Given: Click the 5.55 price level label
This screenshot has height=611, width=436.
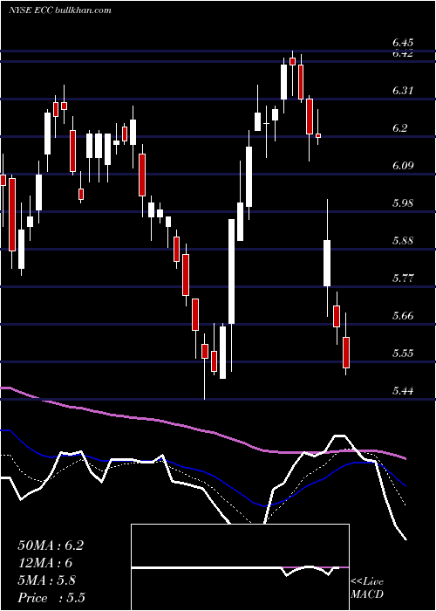Looking at the screenshot, I should click(x=403, y=353).
